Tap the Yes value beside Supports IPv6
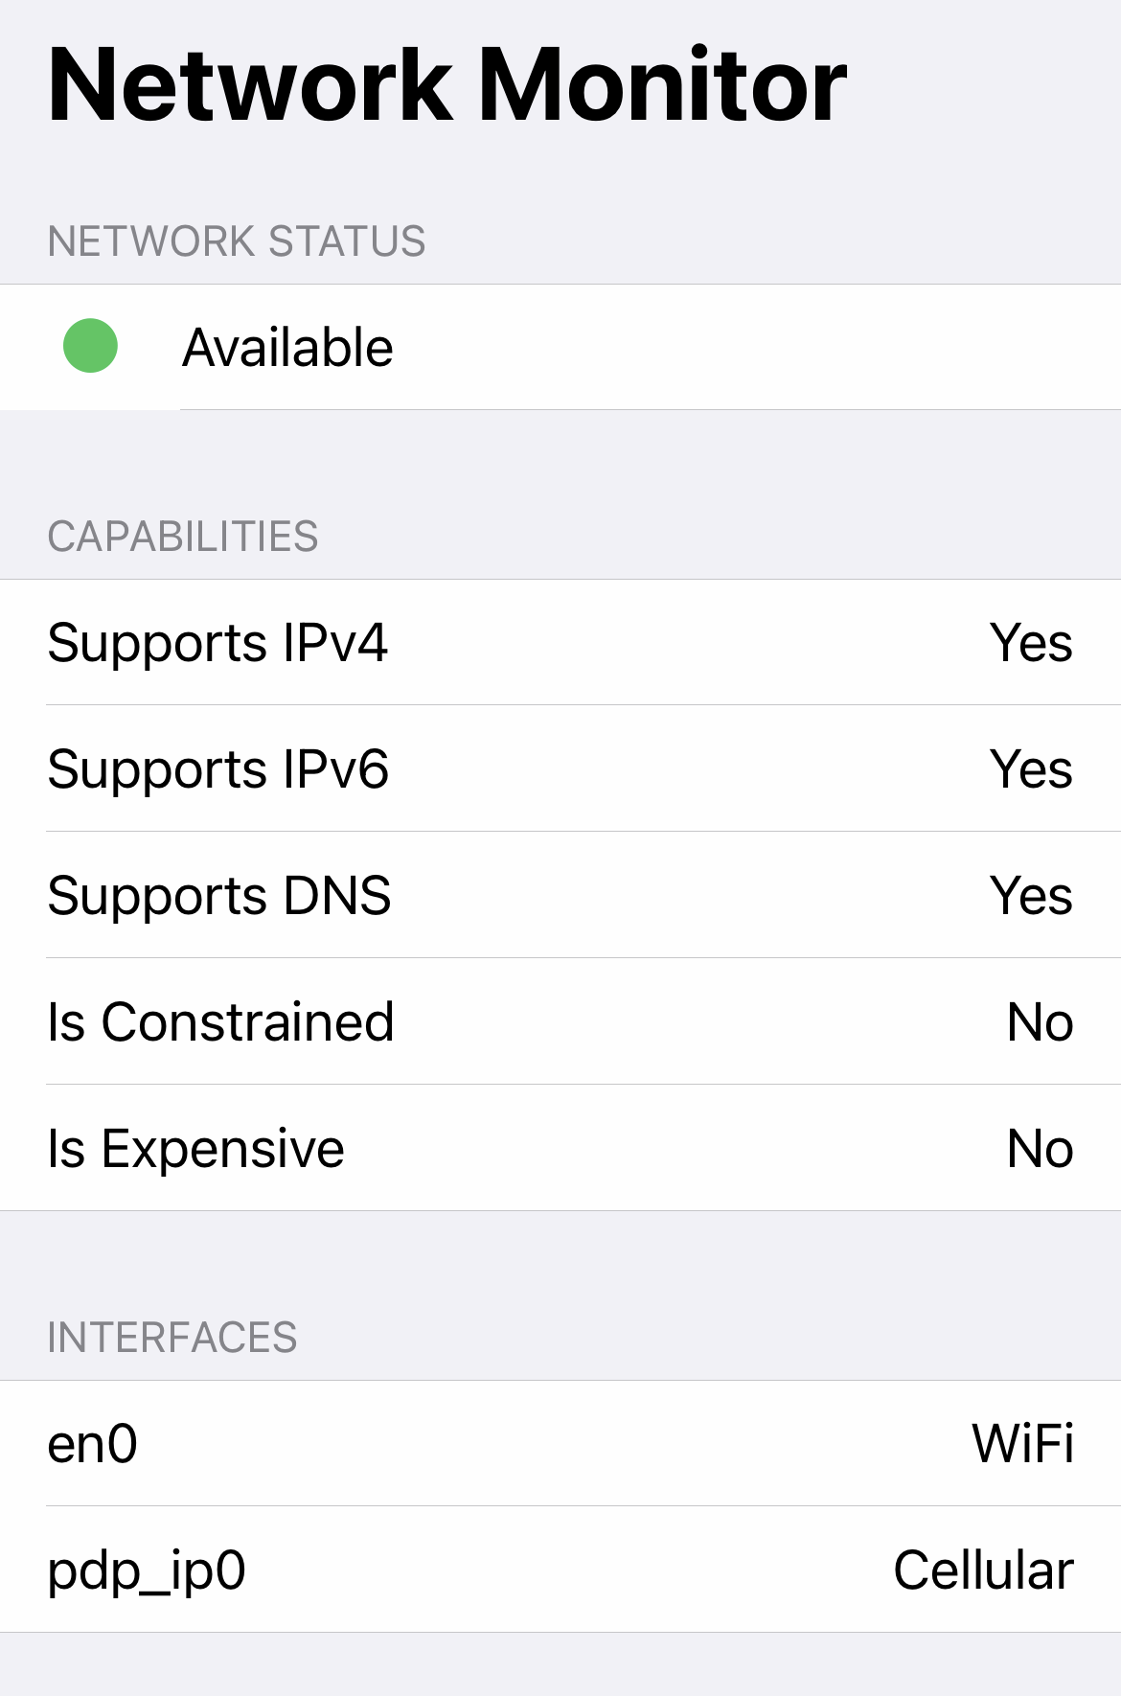Image resolution: width=1121 pixels, height=1696 pixels. [x=1030, y=769]
